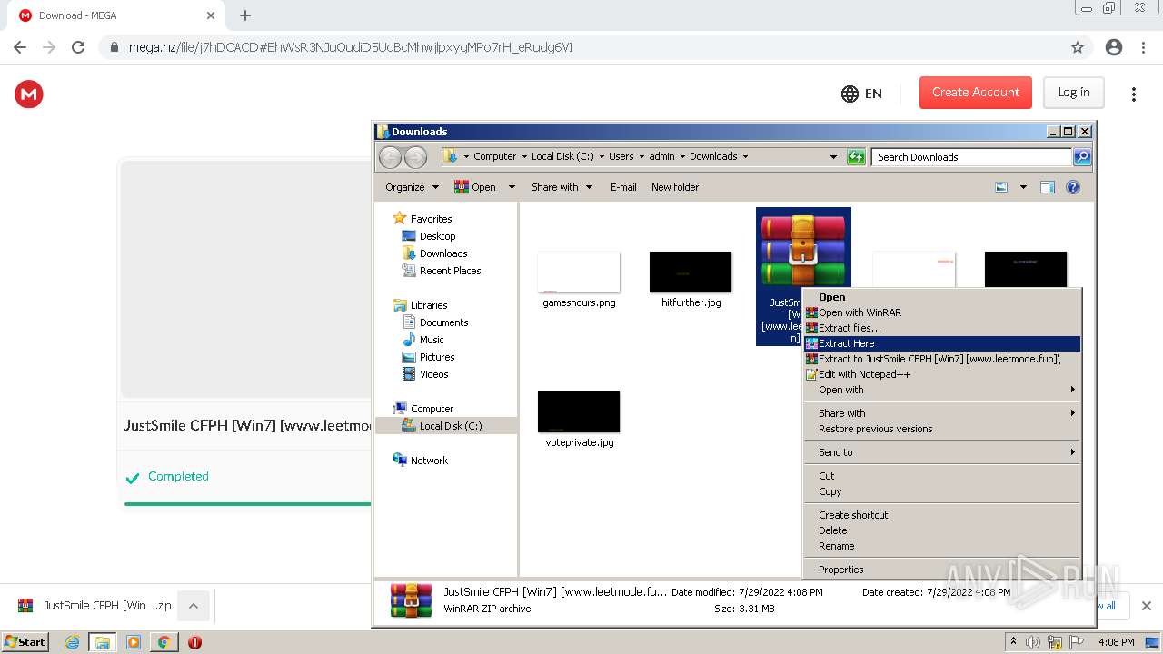Open MEGA page vertical dots menu
The image size is (1163, 654).
[x=1133, y=94]
